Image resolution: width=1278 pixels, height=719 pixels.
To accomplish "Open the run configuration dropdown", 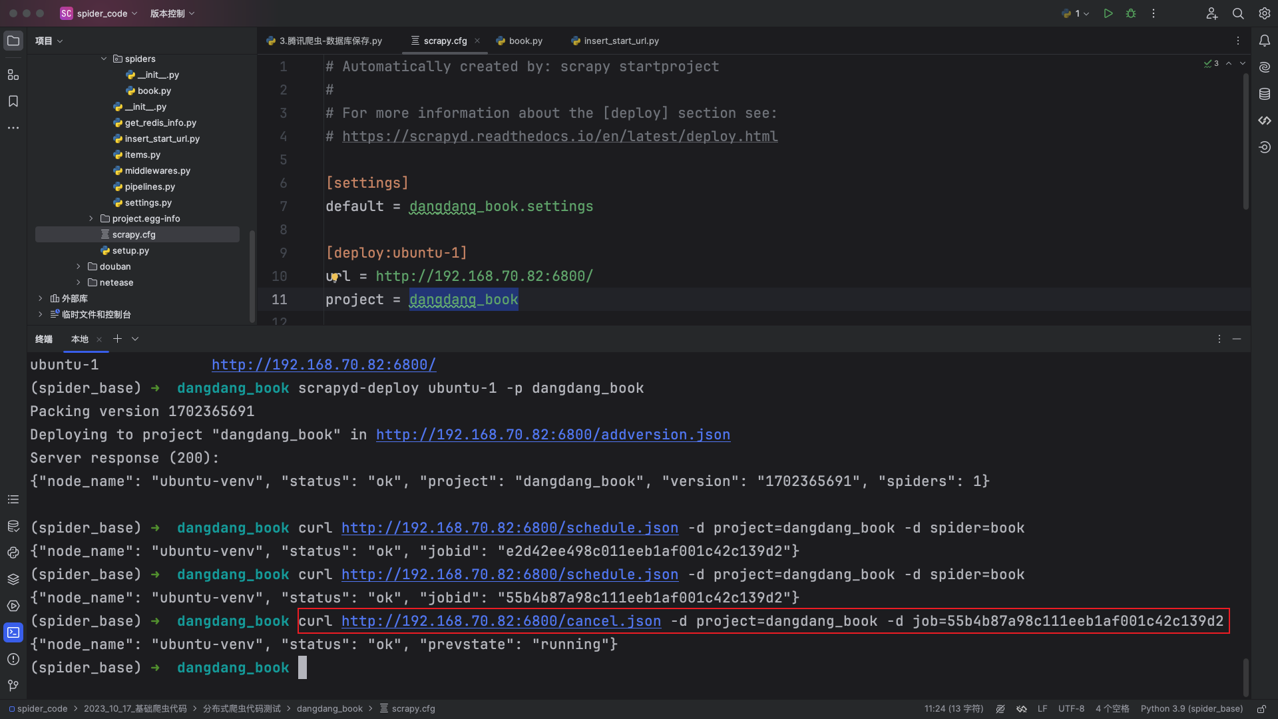I will point(1076,13).
